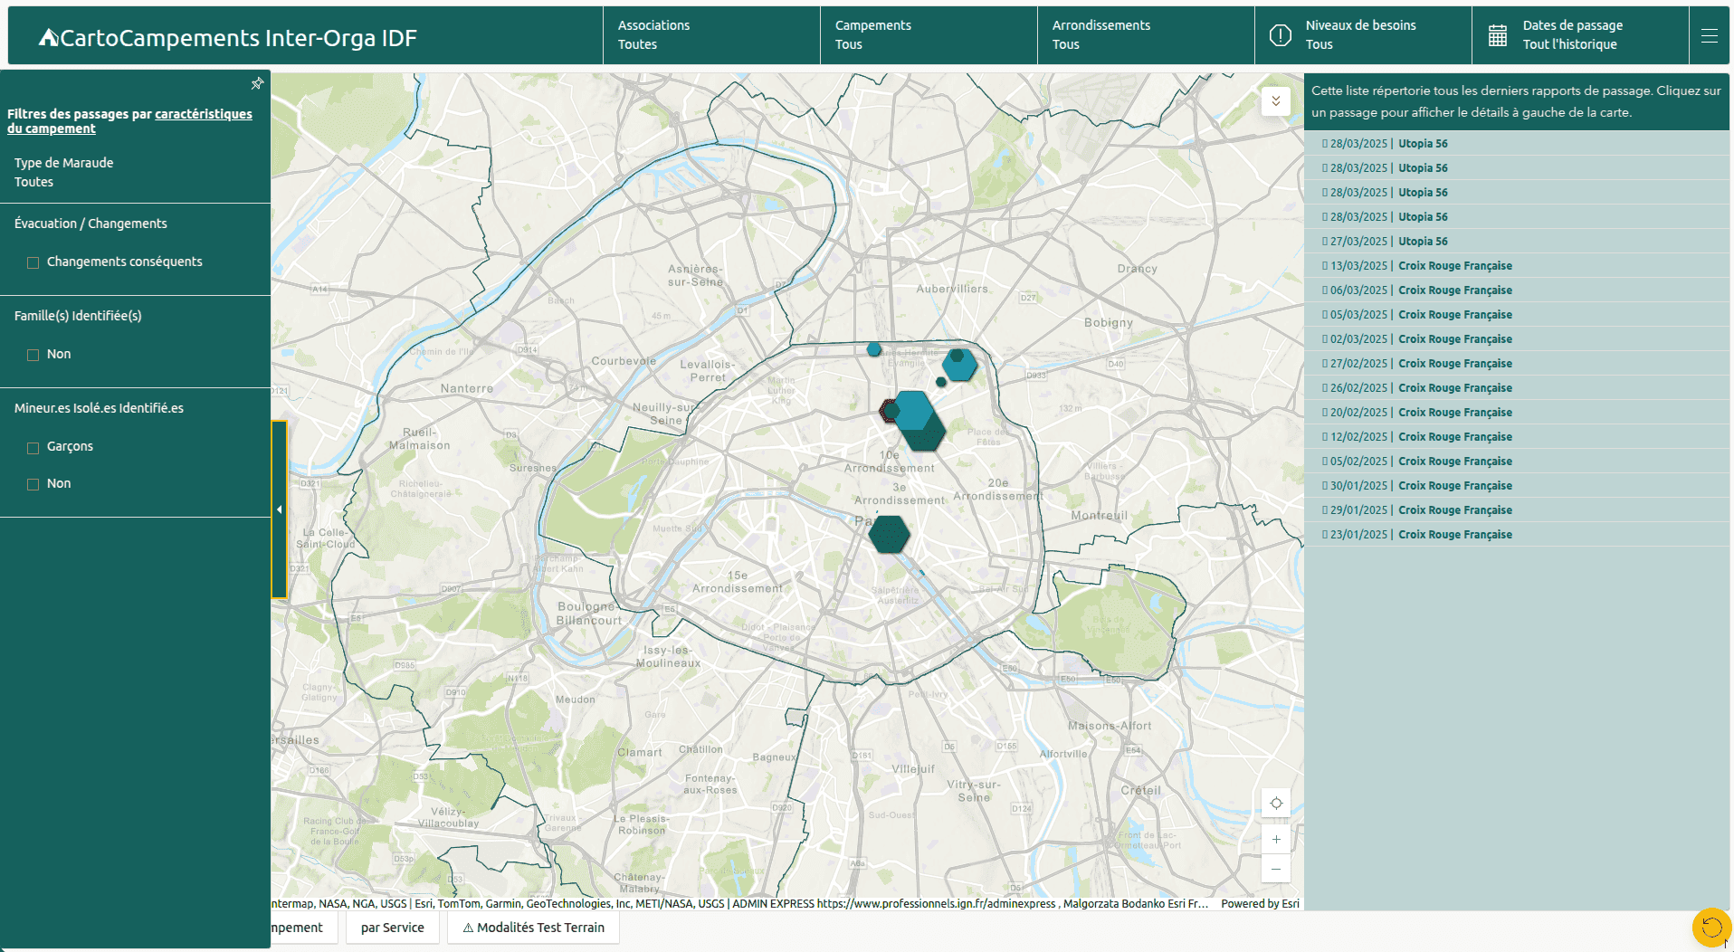This screenshot has height=952, width=1734.
Task: Click the pin icon in the filters panel
Action: (257, 84)
